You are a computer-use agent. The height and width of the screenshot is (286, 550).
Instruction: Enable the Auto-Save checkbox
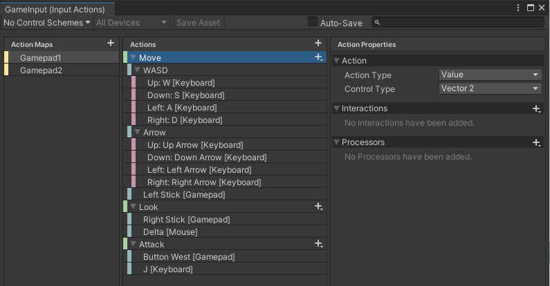click(x=313, y=22)
